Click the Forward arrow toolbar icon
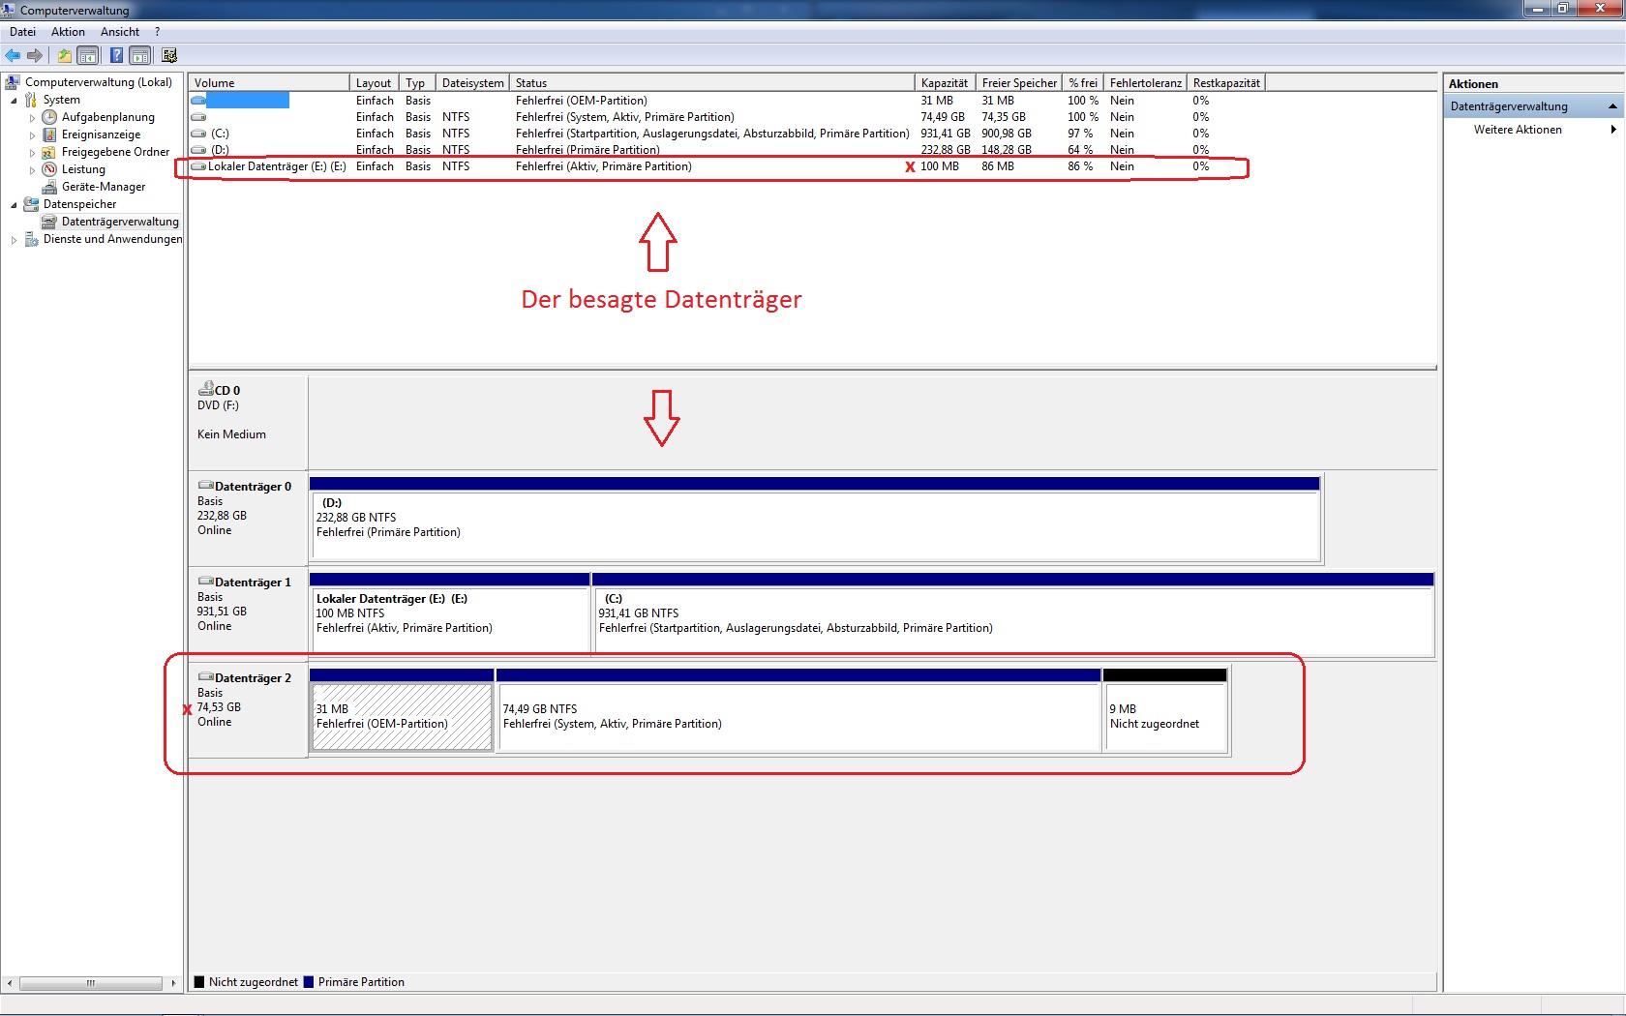 tap(35, 56)
